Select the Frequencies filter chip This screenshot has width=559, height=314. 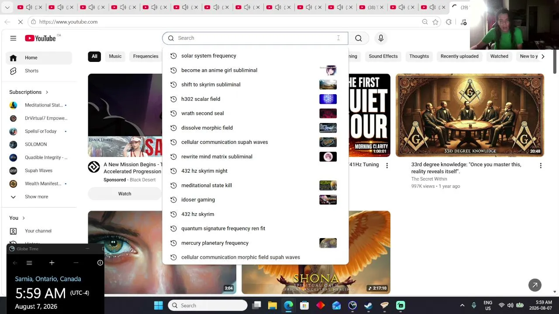point(146,56)
